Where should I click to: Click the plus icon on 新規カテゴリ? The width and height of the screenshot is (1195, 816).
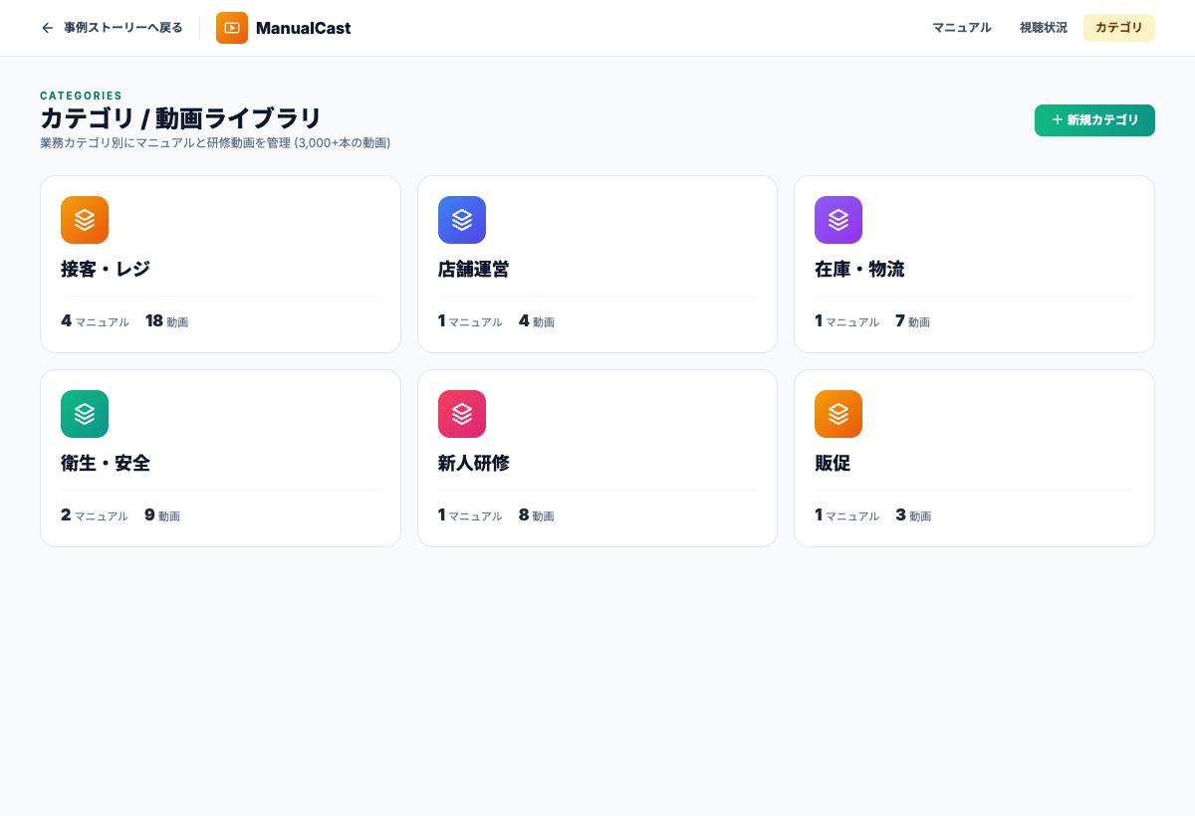click(x=1058, y=119)
